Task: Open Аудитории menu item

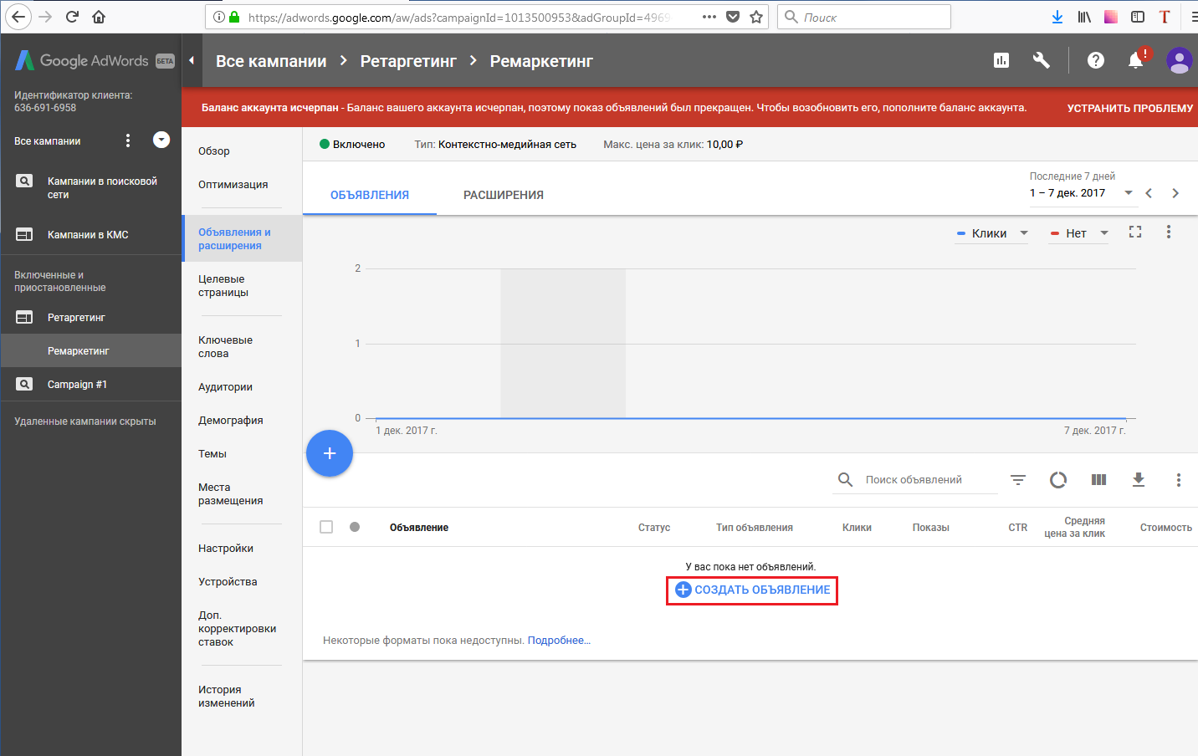Action: point(226,387)
